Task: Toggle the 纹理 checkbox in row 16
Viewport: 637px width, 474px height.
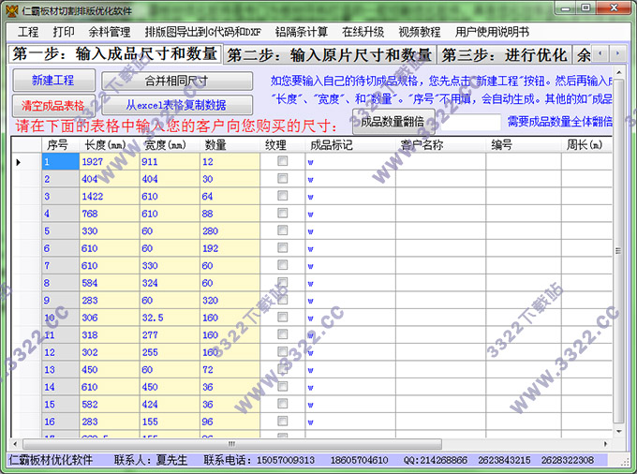Action: pyautogui.click(x=282, y=422)
